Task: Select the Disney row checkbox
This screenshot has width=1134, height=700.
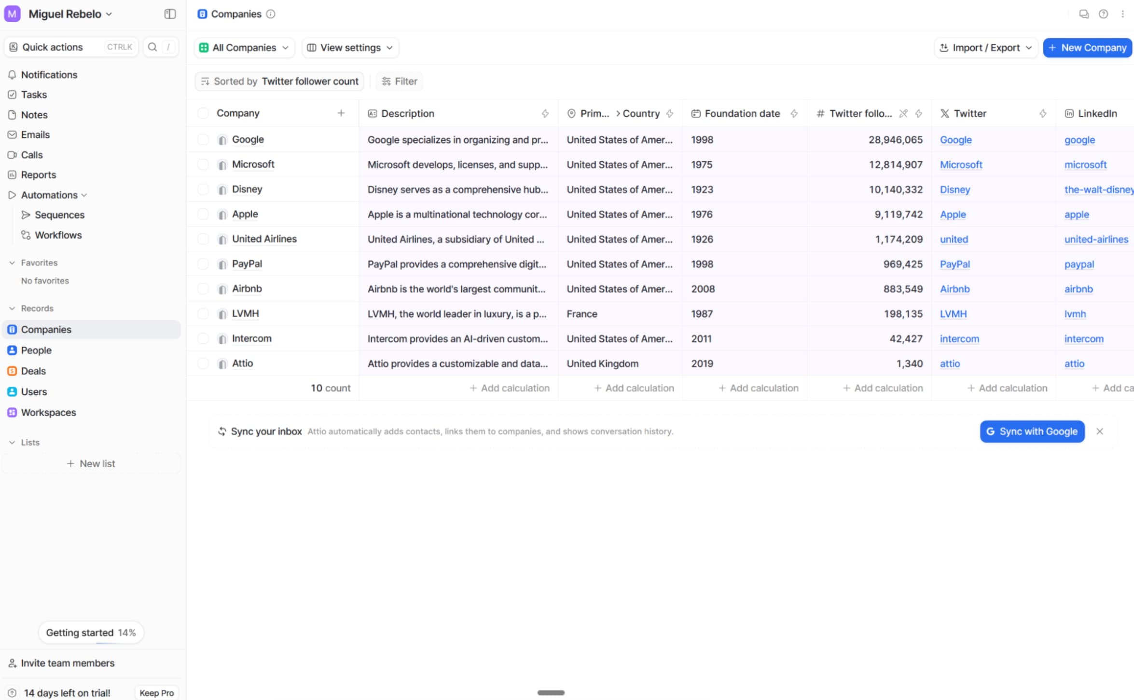Action: pos(203,189)
